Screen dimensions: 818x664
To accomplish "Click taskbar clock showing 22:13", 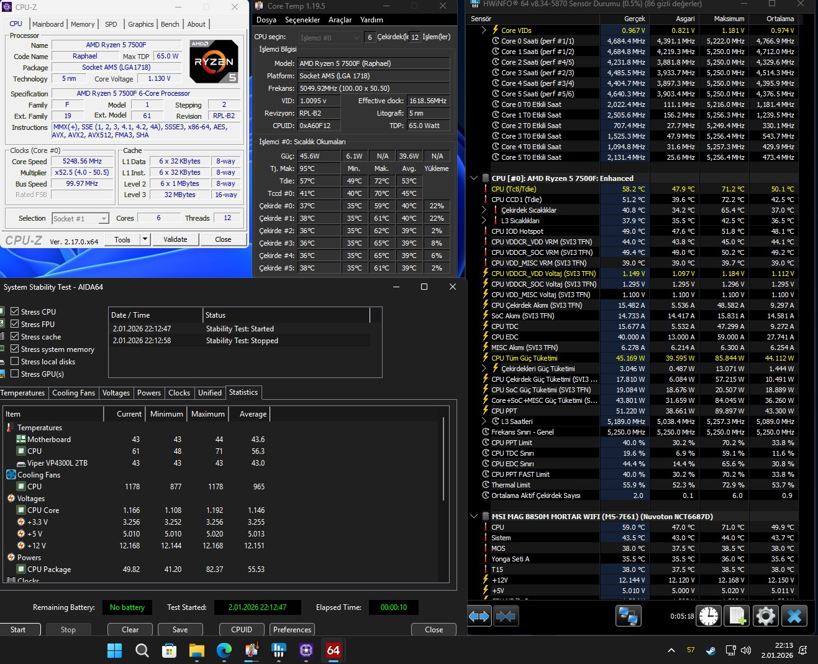I will click(x=777, y=650).
